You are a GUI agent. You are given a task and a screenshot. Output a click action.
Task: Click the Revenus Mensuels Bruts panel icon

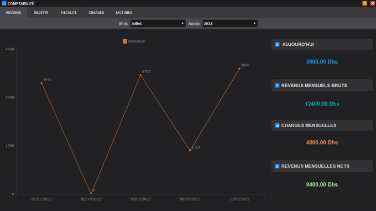click(x=277, y=86)
